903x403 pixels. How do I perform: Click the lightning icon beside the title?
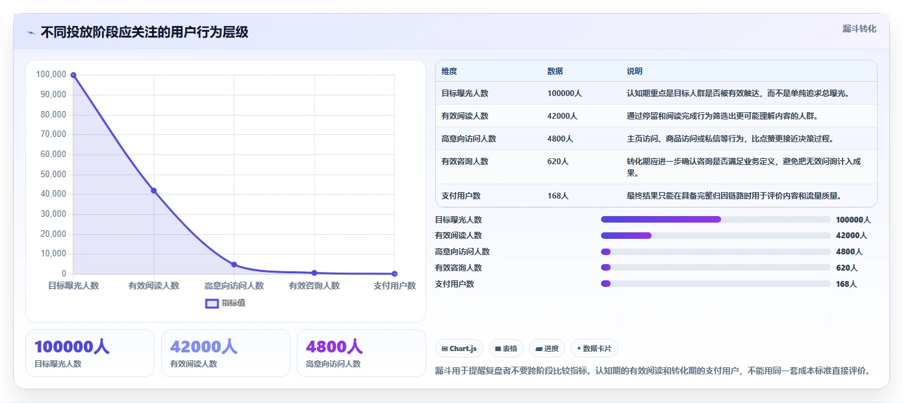click(31, 32)
